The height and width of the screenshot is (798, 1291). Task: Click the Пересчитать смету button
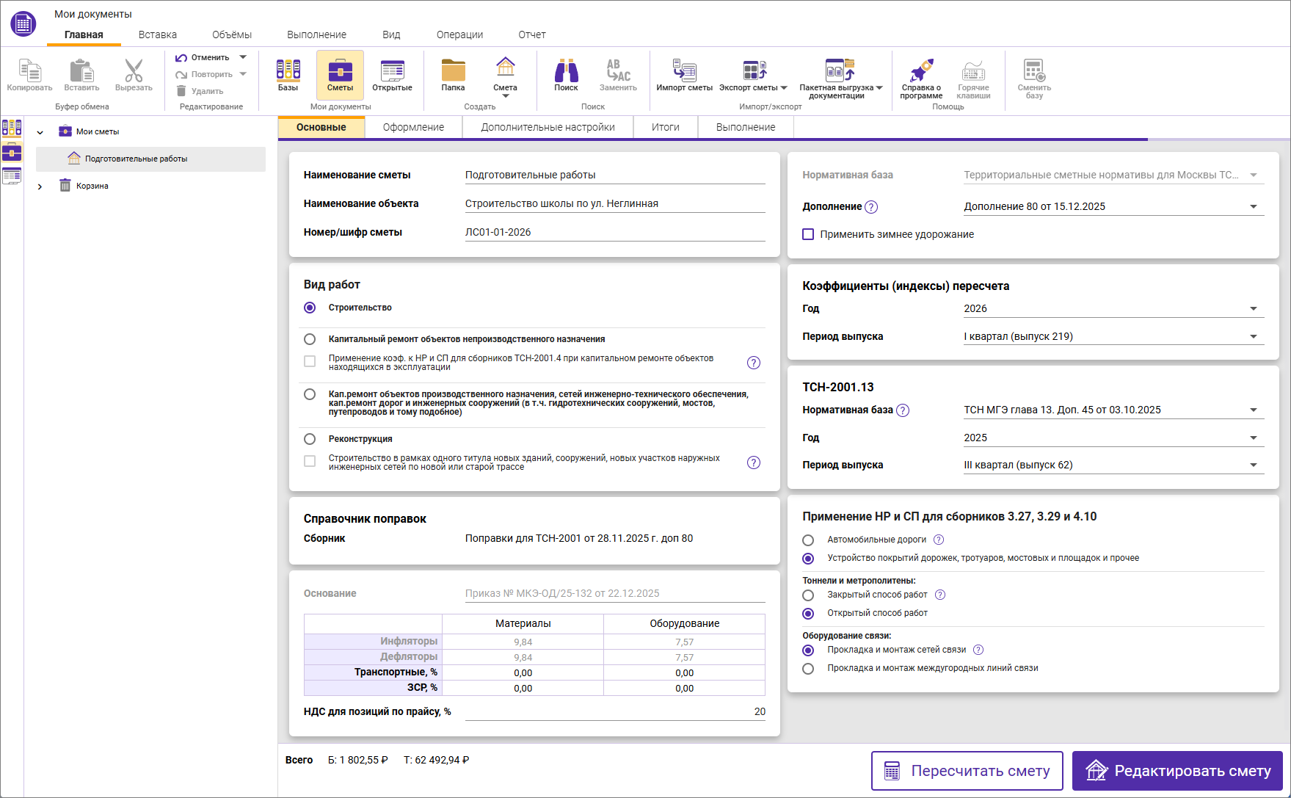pos(967,771)
